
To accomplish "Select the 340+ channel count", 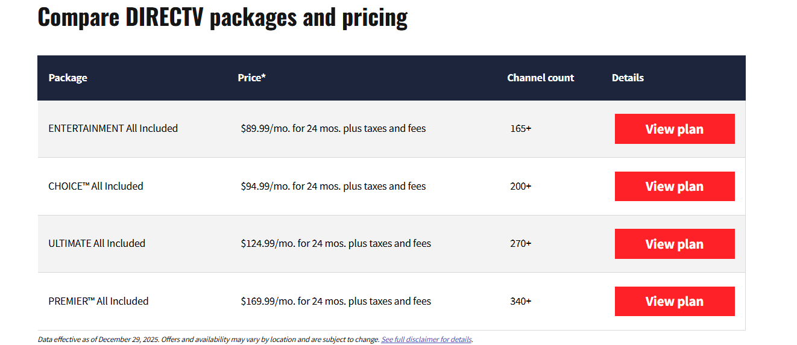I will click(x=520, y=301).
